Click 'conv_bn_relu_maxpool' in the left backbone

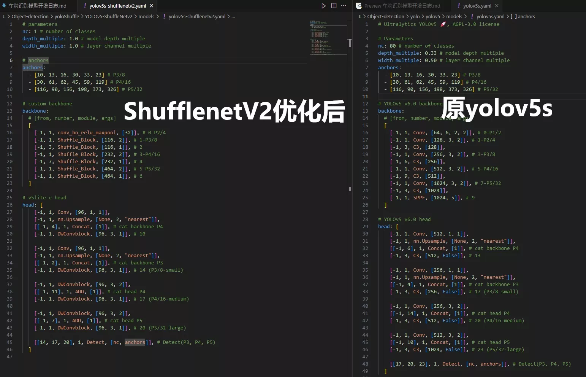[x=87, y=132]
